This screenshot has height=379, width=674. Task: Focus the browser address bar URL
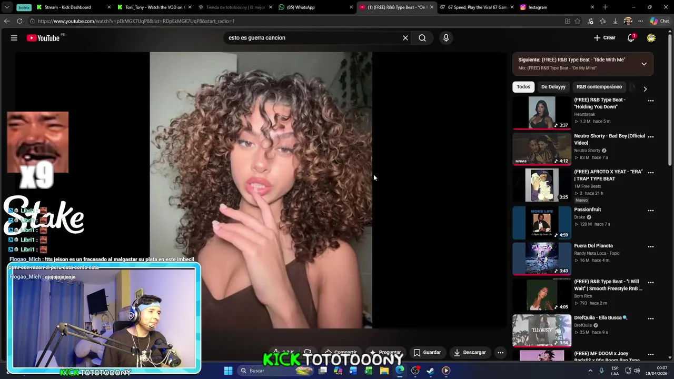(x=136, y=21)
